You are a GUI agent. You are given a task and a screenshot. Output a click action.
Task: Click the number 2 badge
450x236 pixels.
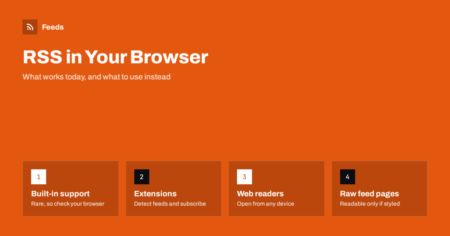(x=142, y=177)
